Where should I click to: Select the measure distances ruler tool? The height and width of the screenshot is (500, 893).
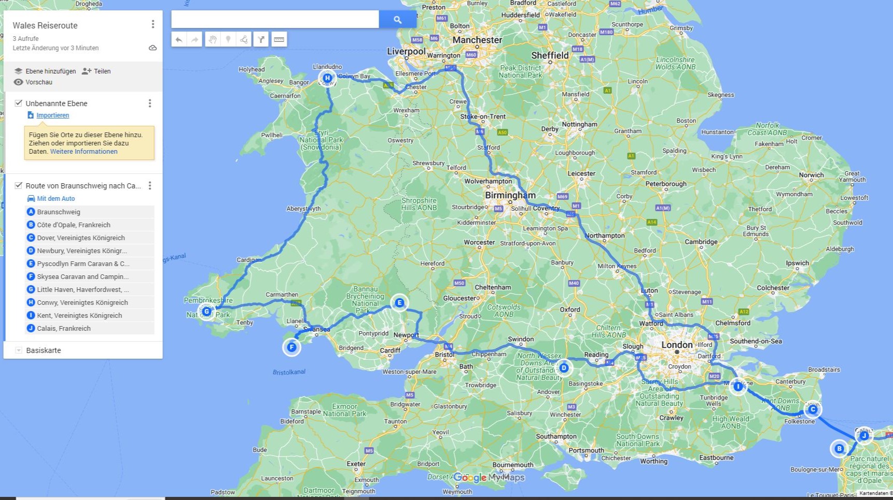pyautogui.click(x=279, y=39)
